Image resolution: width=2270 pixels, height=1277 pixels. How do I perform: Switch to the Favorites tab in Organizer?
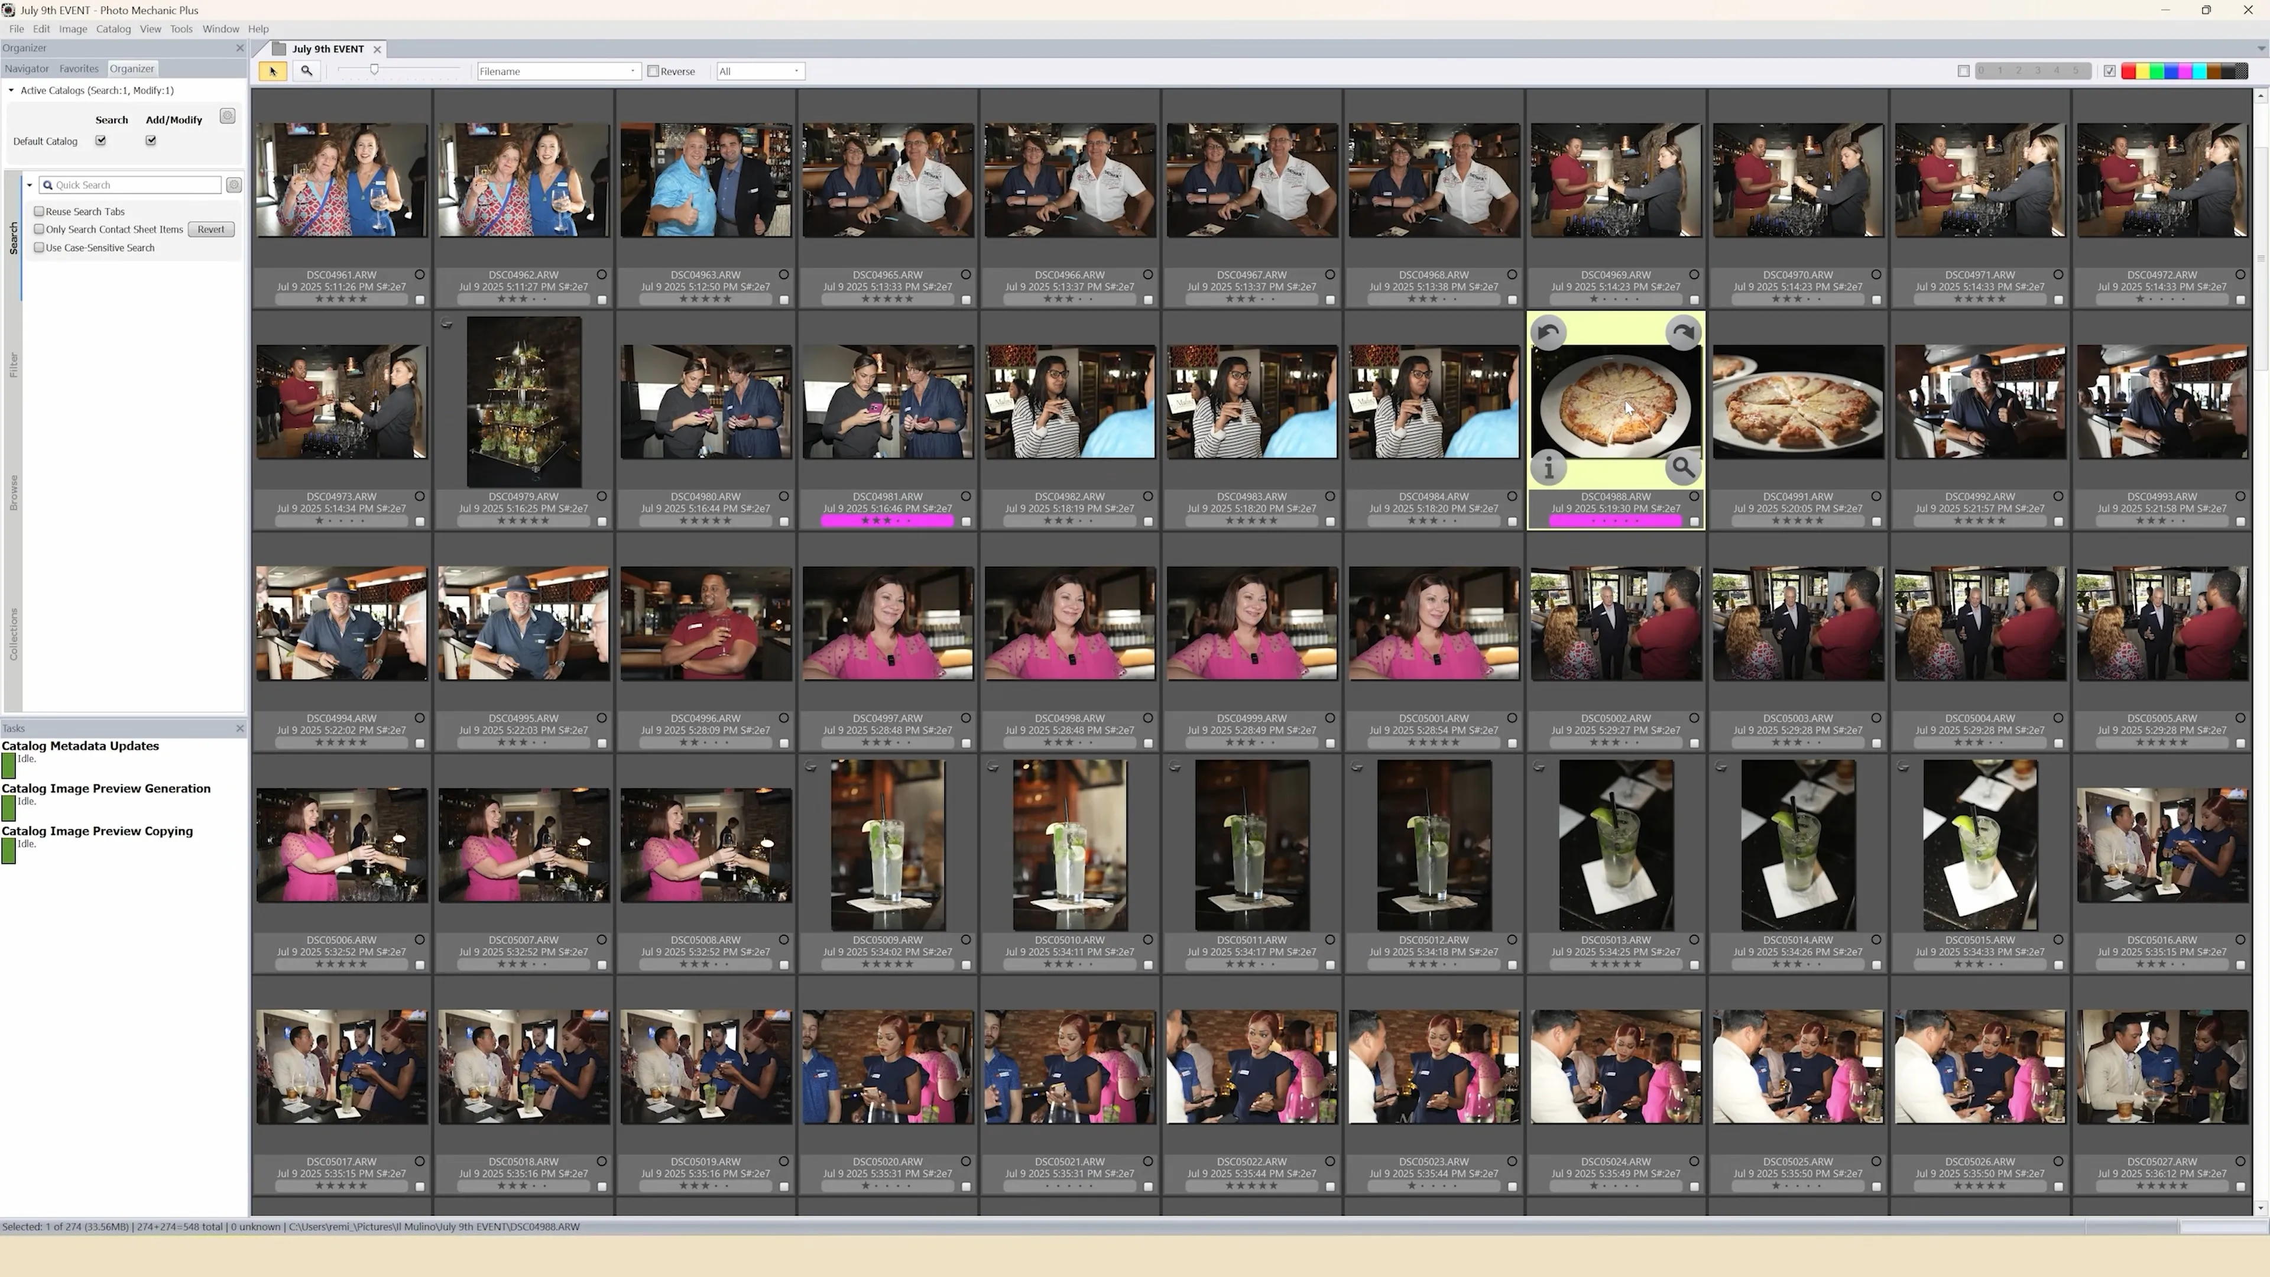tap(79, 68)
